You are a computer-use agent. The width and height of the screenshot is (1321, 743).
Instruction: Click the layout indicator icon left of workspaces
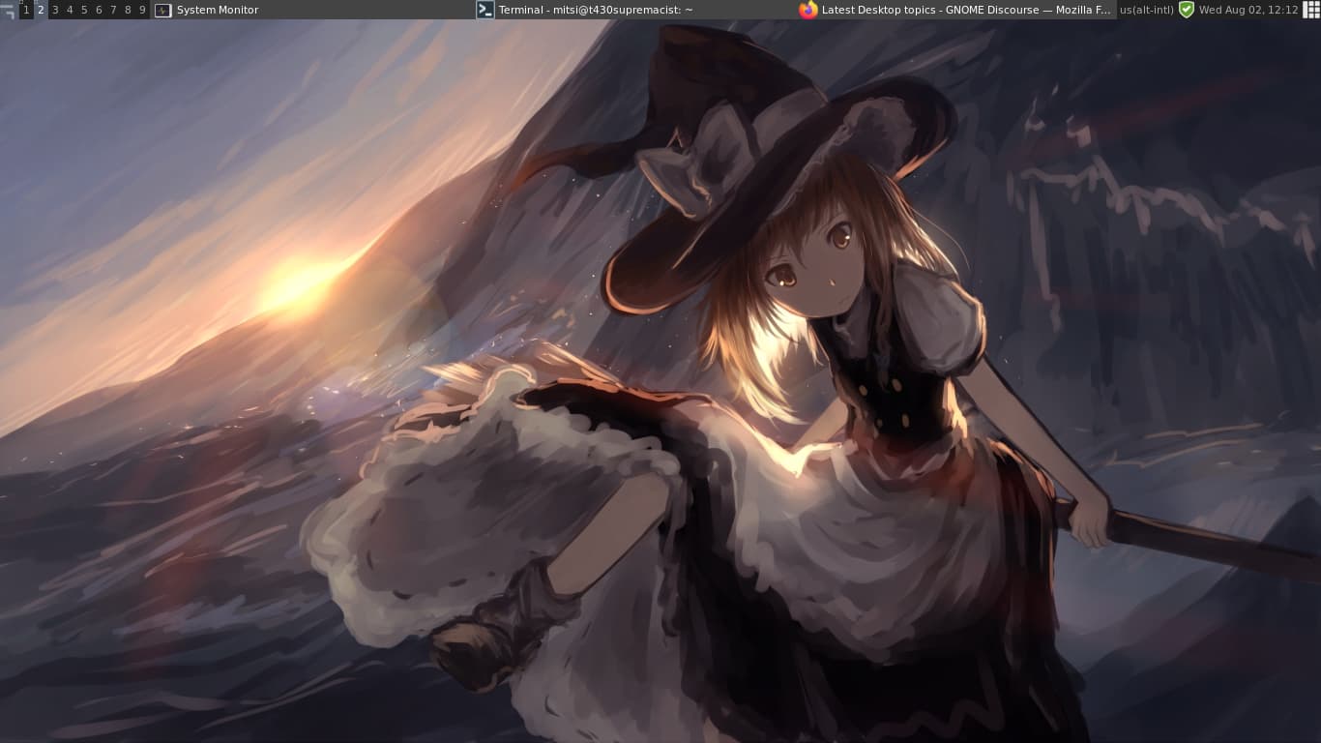(x=9, y=10)
